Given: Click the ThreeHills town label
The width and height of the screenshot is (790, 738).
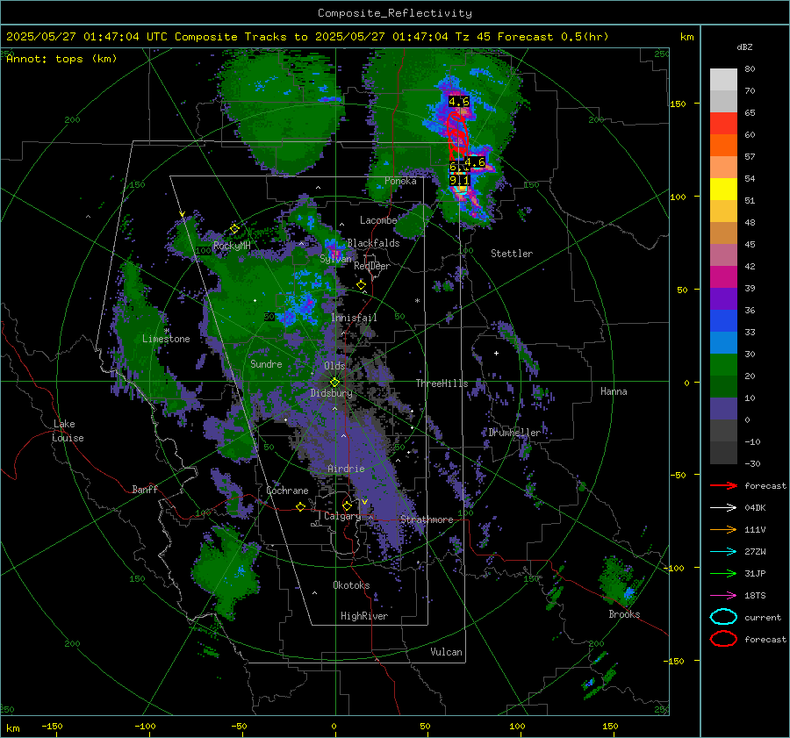Looking at the screenshot, I should pyautogui.click(x=442, y=383).
